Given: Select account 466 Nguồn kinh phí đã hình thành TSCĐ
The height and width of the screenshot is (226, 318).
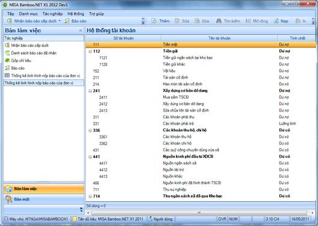Looking at the screenshot, I should (x=201, y=183).
